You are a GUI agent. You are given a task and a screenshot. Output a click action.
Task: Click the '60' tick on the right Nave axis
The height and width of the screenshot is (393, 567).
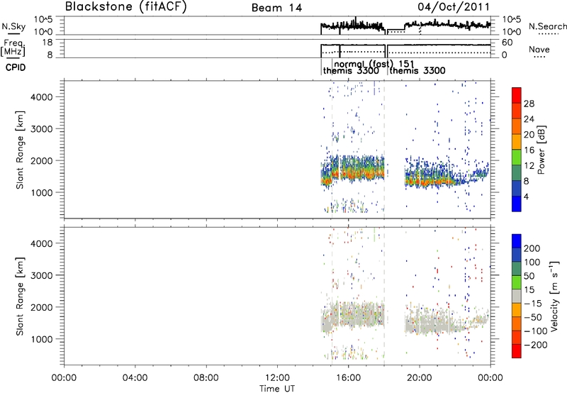(x=507, y=43)
